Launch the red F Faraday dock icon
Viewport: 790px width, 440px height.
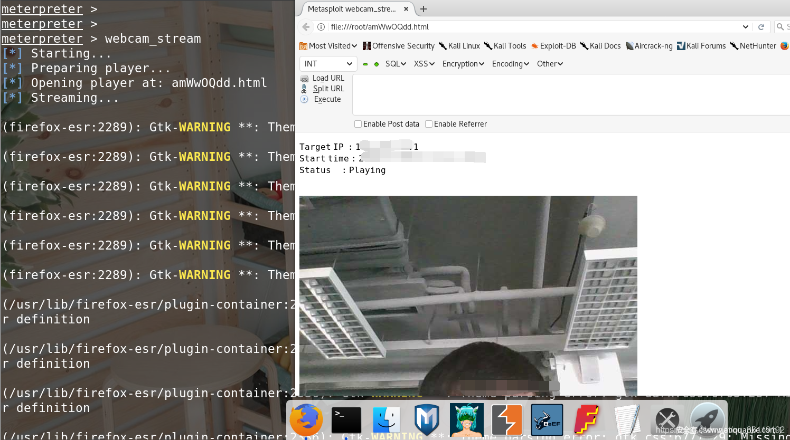(587, 420)
